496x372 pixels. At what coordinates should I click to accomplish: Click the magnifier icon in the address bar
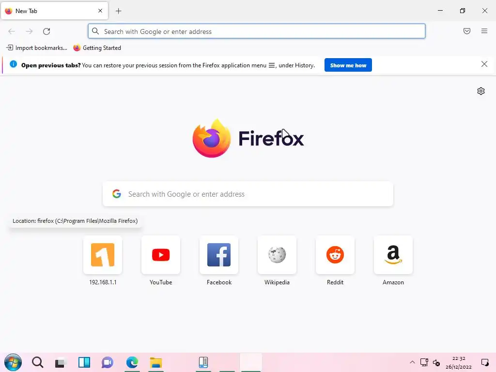click(95, 31)
